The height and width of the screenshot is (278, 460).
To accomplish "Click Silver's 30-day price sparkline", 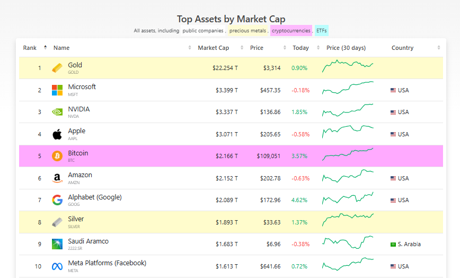I will click(348, 220).
